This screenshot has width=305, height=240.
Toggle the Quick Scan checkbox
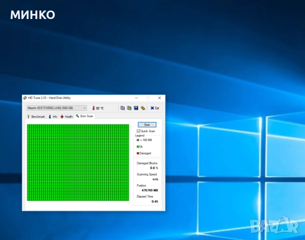[139, 131]
